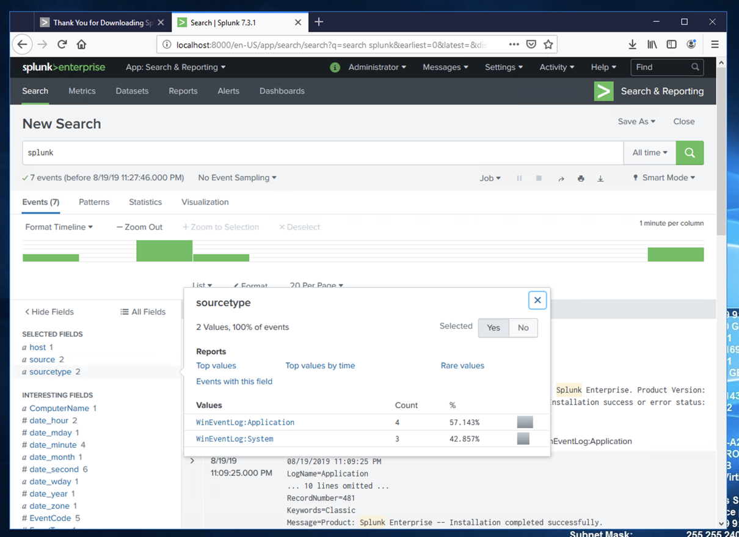The height and width of the screenshot is (537, 739).
Task: Open the All Fields dialog
Action: pyautogui.click(x=143, y=312)
